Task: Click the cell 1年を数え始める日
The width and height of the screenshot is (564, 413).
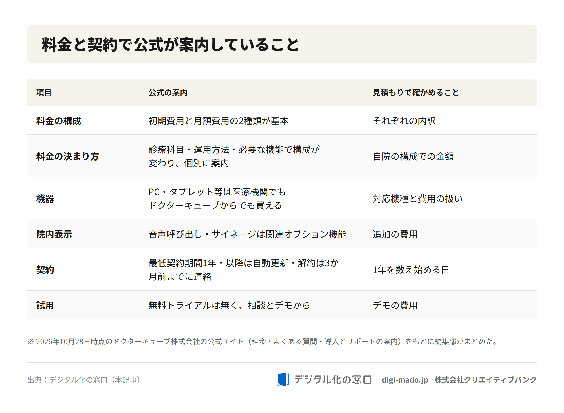Action: pyautogui.click(x=411, y=270)
